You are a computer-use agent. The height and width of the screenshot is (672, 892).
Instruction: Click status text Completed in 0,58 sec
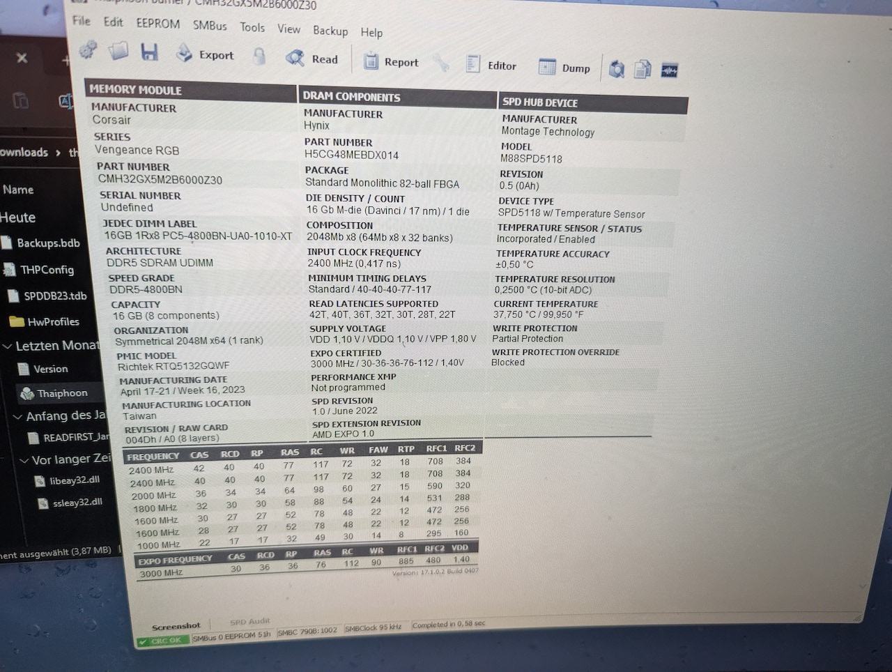pos(449,625)
